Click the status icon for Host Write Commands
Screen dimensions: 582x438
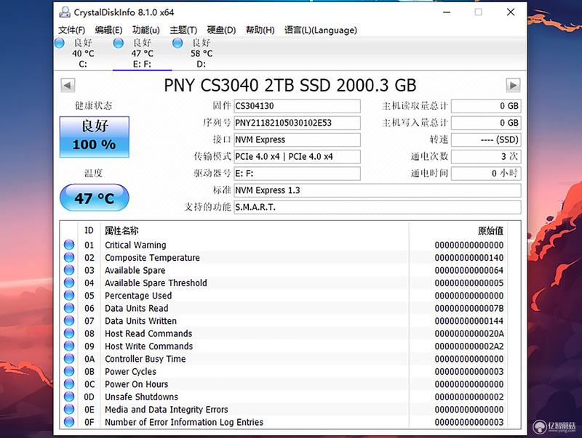coord(69,346)
